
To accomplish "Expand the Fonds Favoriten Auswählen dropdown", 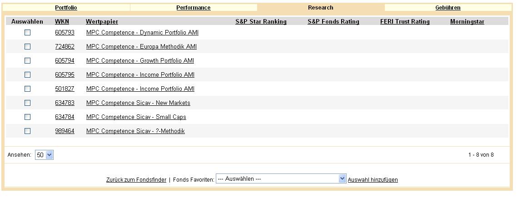I will pos(281,179).
